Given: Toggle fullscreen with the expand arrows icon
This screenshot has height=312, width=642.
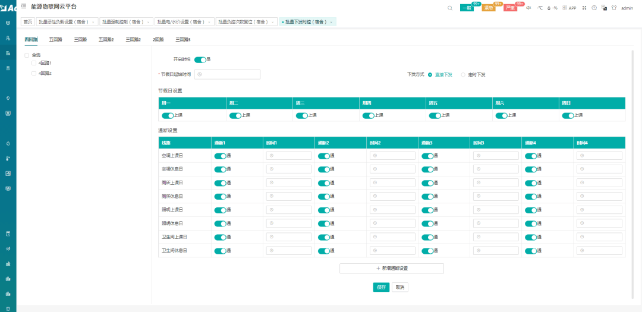Looking at the screenshot, I should click(584, 8).
